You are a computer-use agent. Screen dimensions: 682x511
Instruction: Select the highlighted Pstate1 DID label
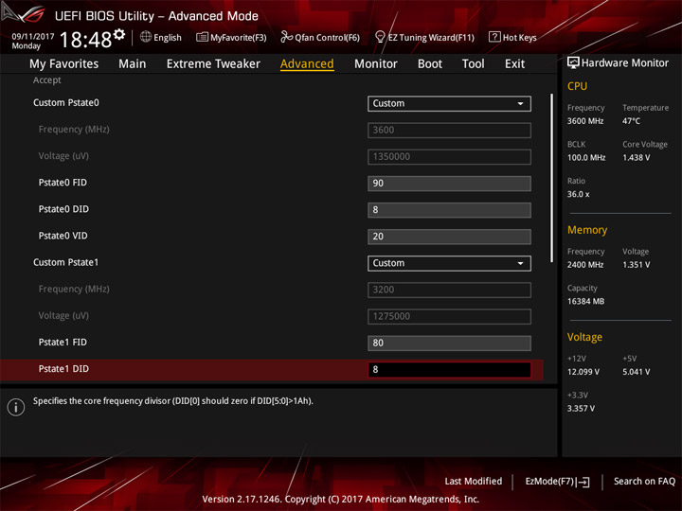(63, 369)
